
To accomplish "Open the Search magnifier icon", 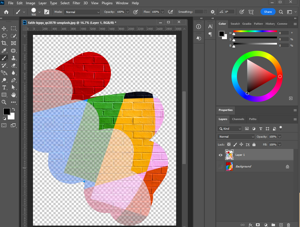I will [x=281, y=12].
